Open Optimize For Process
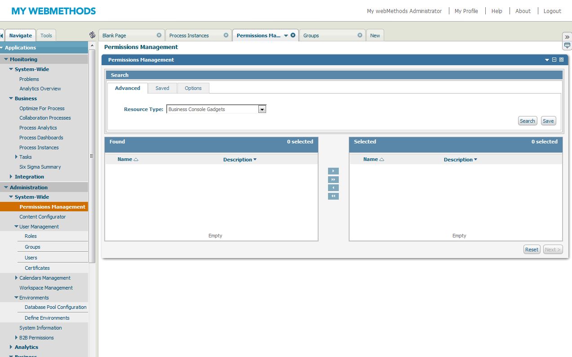 (x=42, y=108)
